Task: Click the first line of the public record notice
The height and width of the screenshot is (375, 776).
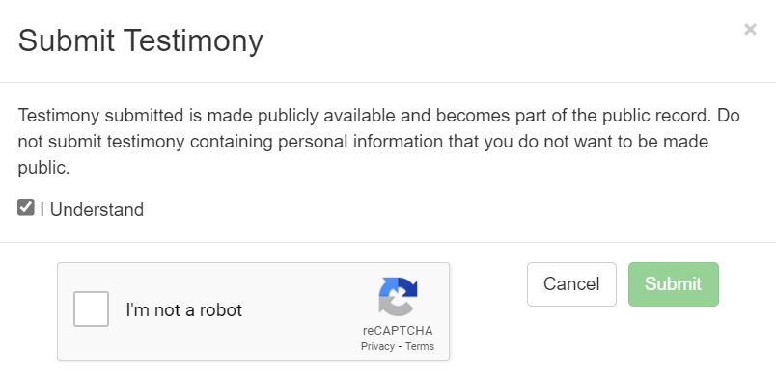Action: pos(378,116)
